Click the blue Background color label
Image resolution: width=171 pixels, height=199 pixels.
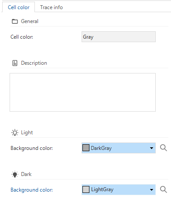click(x=31, y=190)
